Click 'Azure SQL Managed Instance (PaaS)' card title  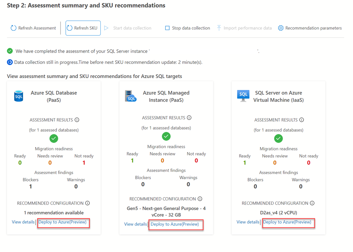click(166, 96)
